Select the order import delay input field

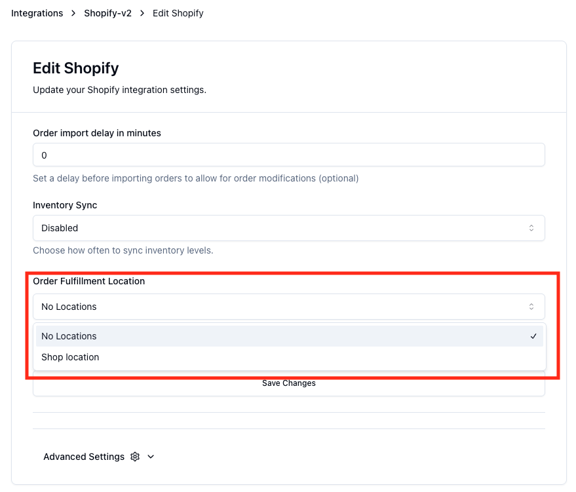pyautogui.click(x=288, y=155)
